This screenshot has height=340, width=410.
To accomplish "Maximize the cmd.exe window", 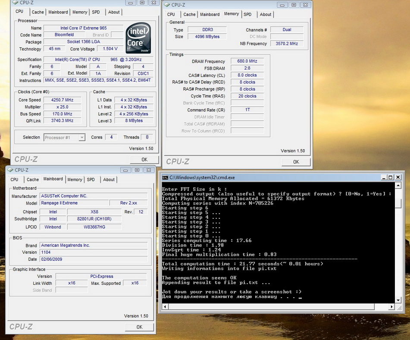I will [x=391, y=177].
